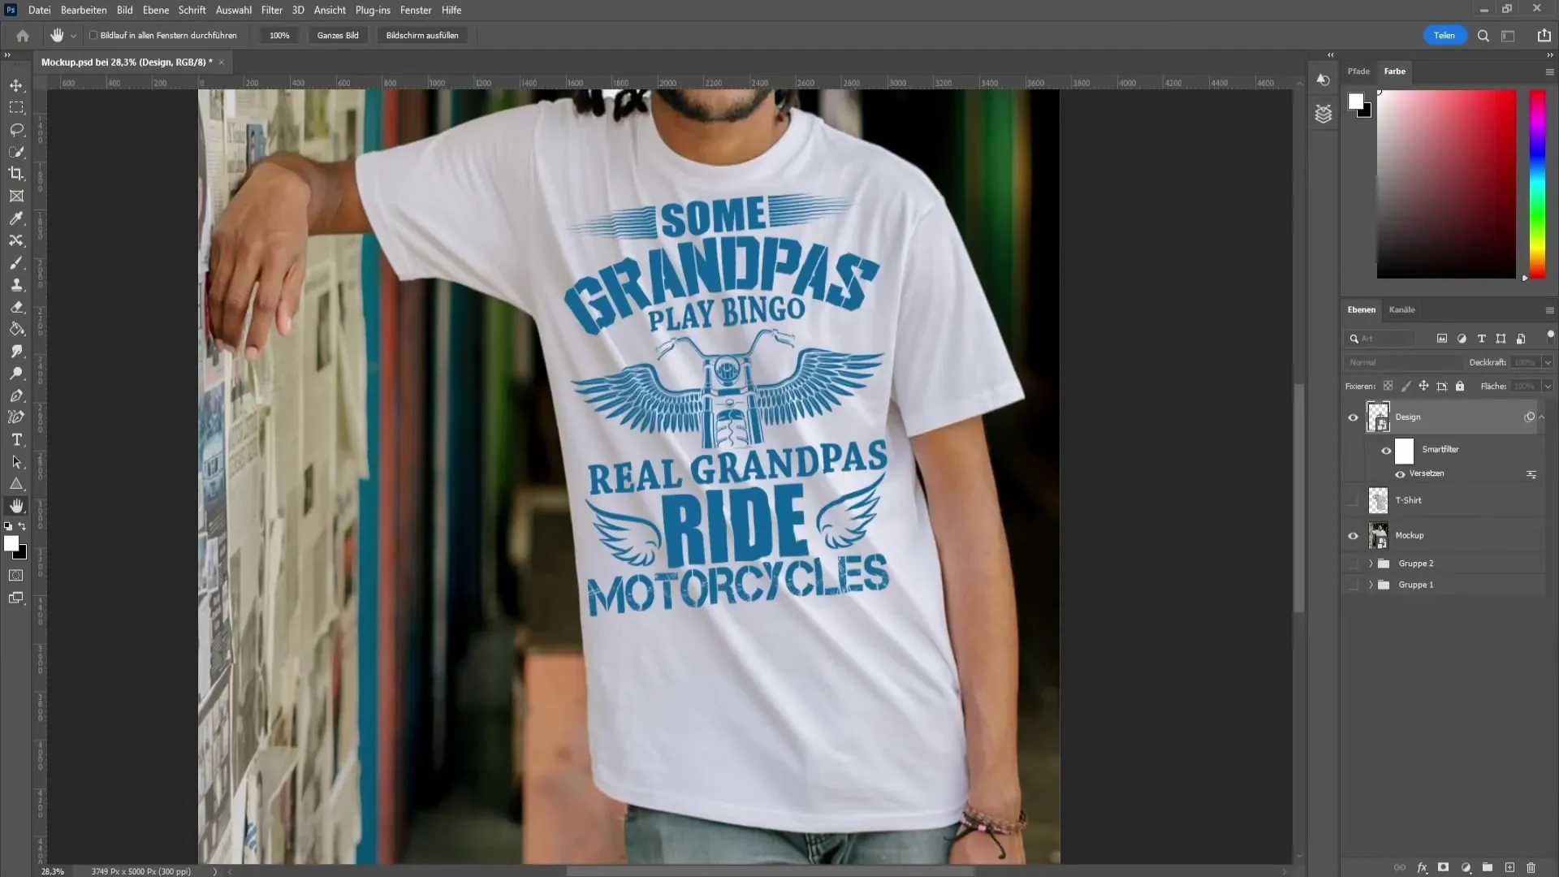Open Hand tool preset dropdown arrow

click(x=73, y=36)
